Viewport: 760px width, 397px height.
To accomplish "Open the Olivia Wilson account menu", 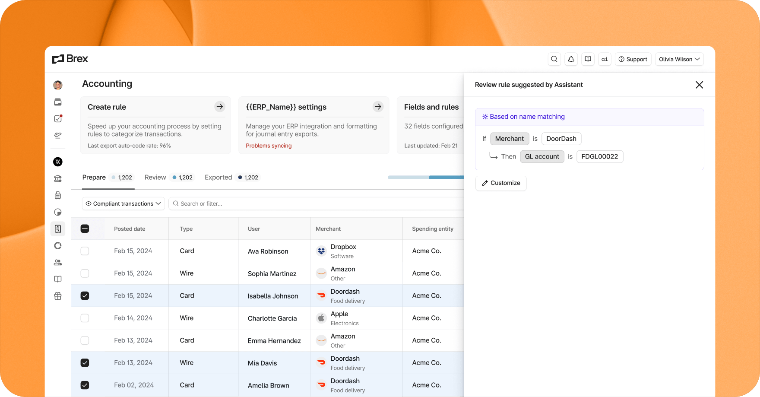I will pyautogui.click(x=679, y=59).
